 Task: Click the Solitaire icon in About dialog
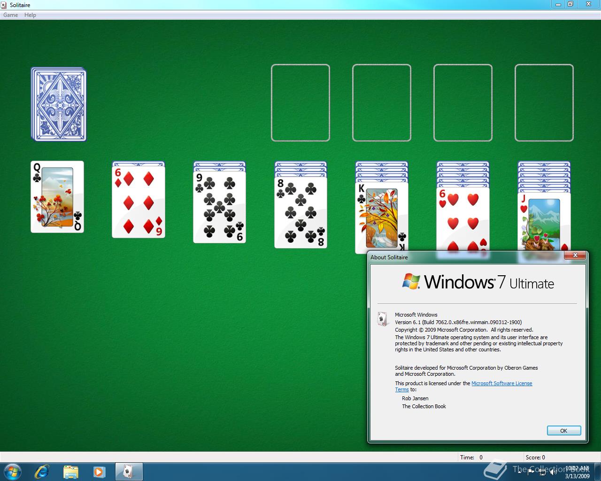point(383,319)
